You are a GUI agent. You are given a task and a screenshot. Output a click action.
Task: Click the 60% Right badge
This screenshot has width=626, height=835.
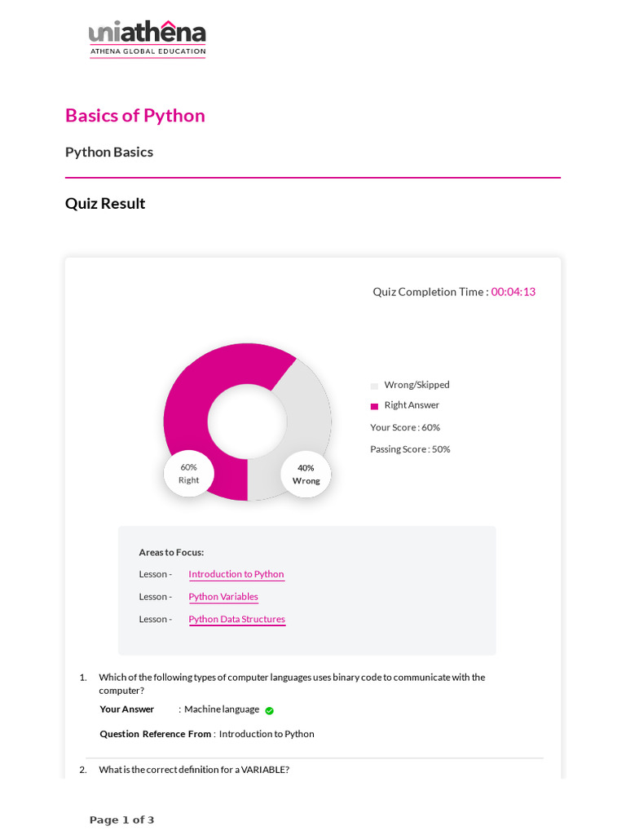pos(188,474)
